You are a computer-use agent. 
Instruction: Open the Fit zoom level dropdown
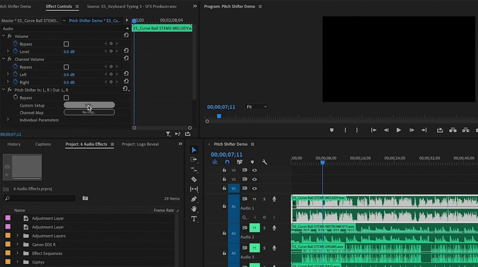pos(257,107)
